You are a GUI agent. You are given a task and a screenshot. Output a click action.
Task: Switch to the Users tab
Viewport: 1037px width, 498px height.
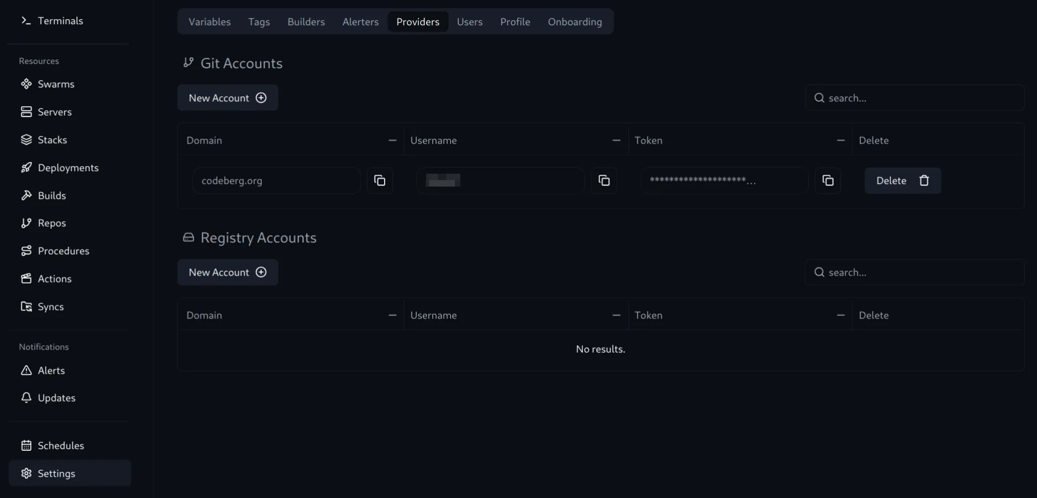470,21
